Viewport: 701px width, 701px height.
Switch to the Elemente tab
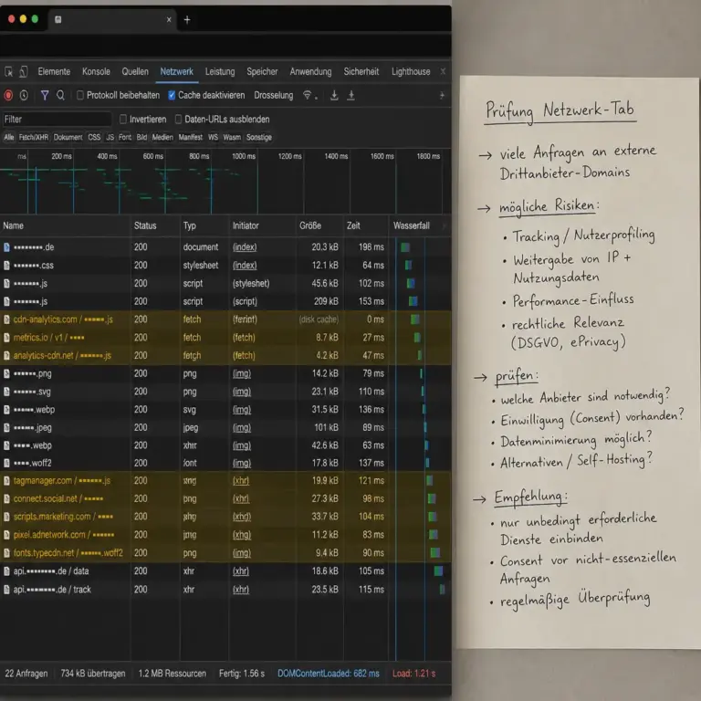pyautogui.click(x=54, y=71)
